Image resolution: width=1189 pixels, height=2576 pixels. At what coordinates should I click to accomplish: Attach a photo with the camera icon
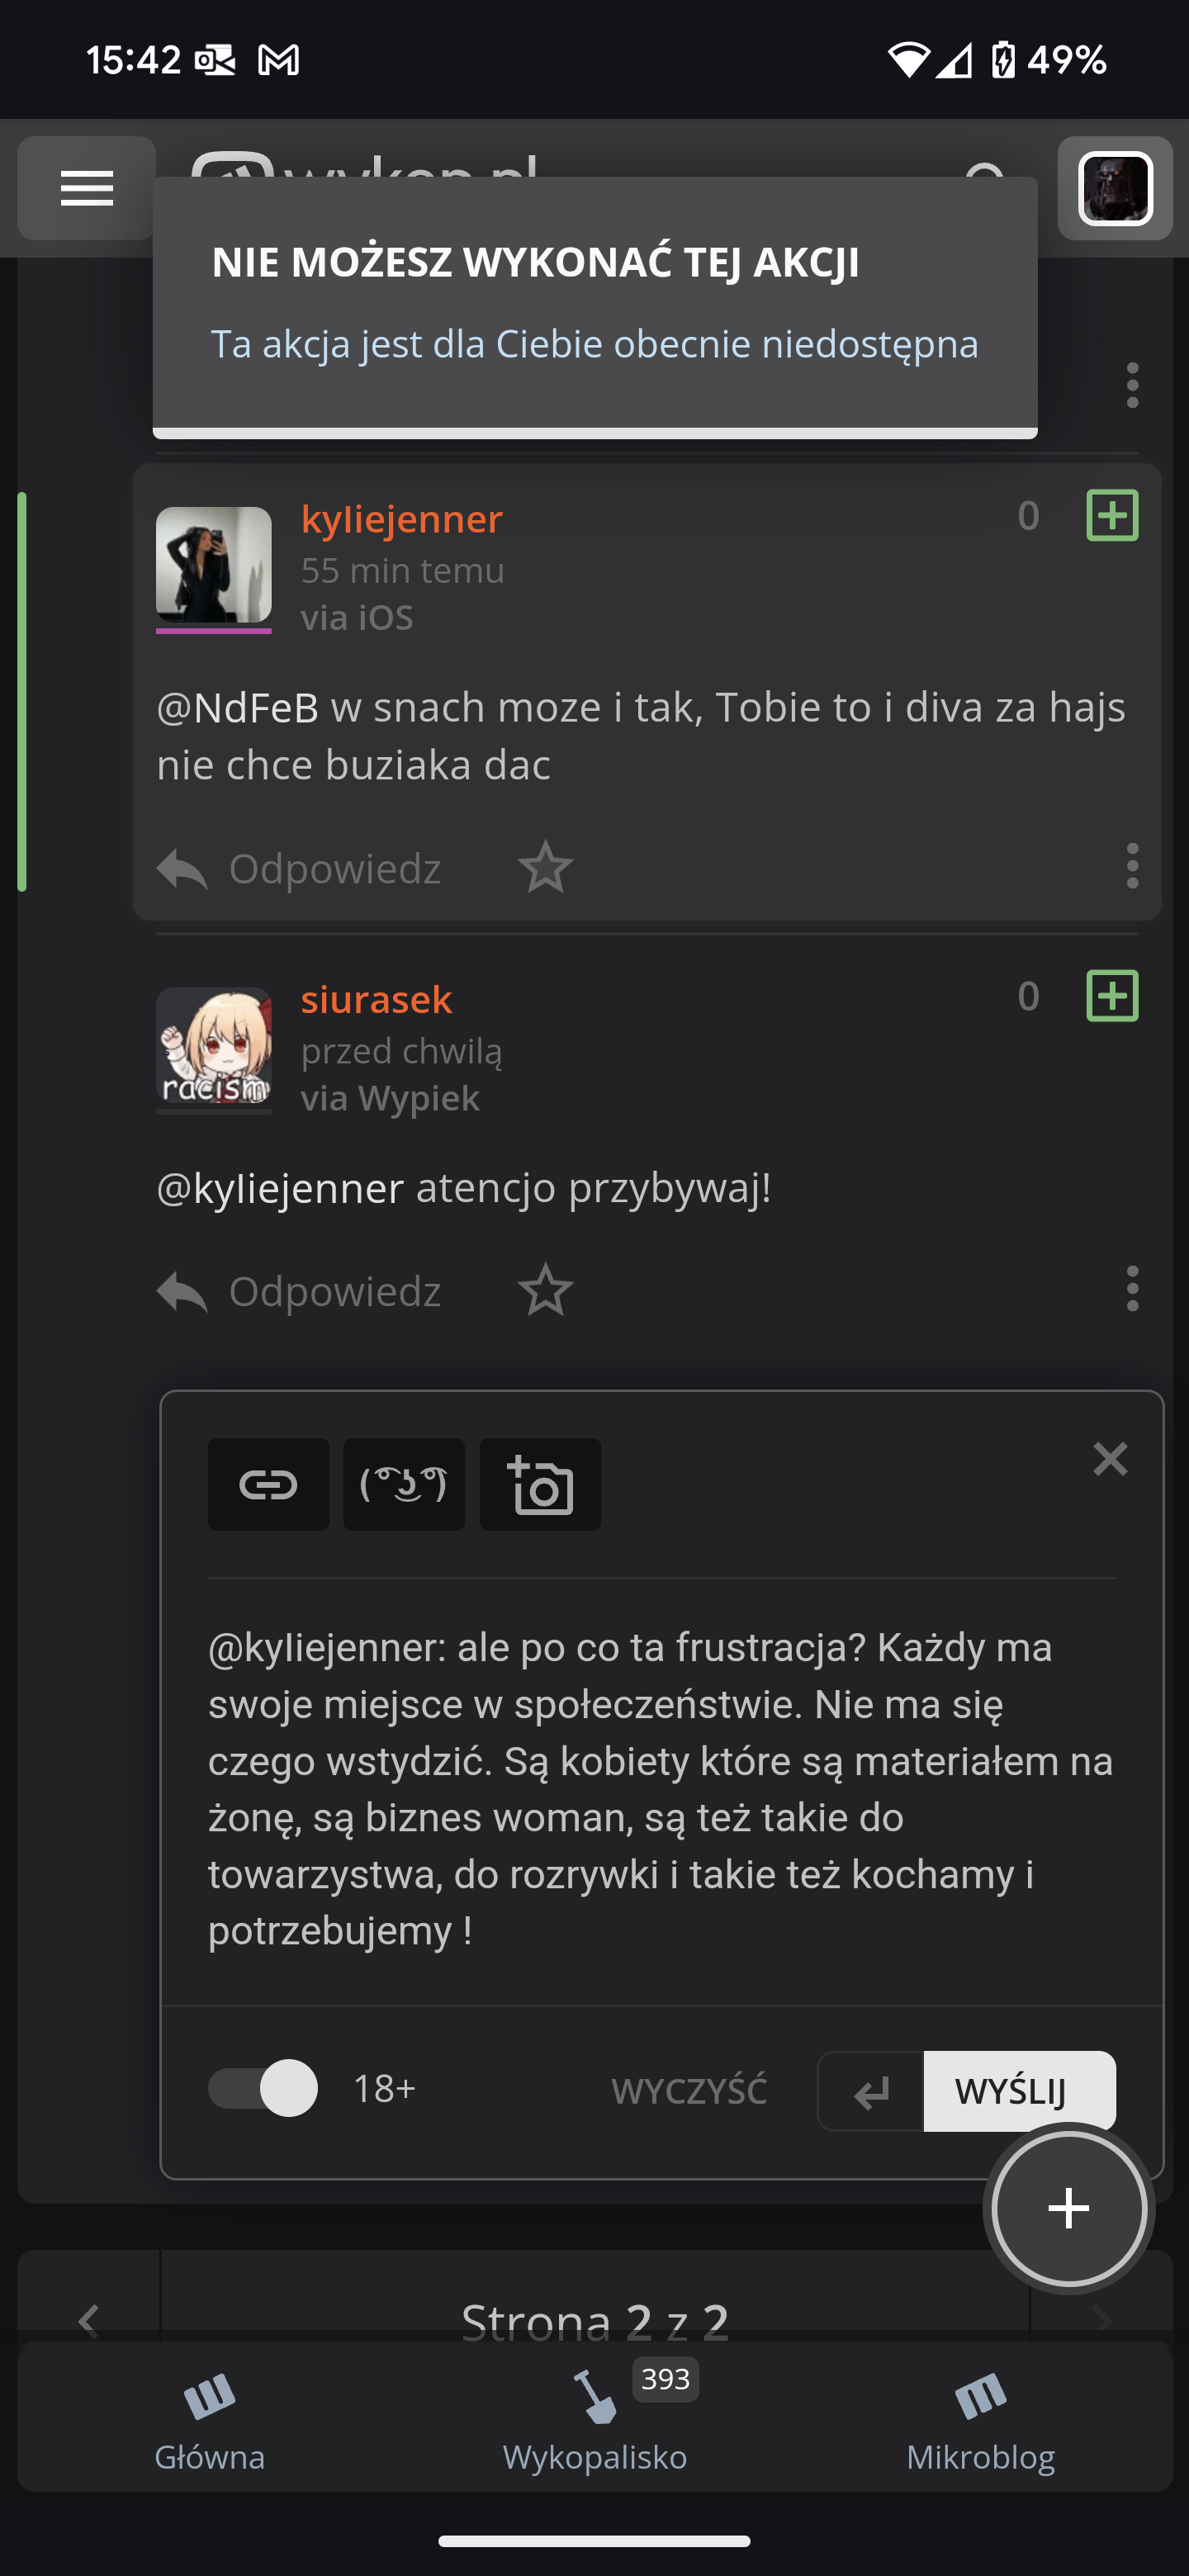540,1484
